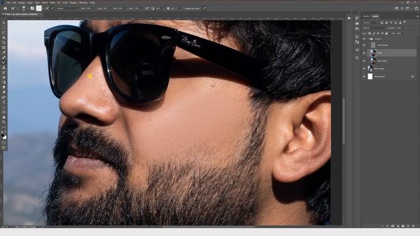420x236 pixels.
Task: Click the lock icon on Background layer
Action: (413, 77)
